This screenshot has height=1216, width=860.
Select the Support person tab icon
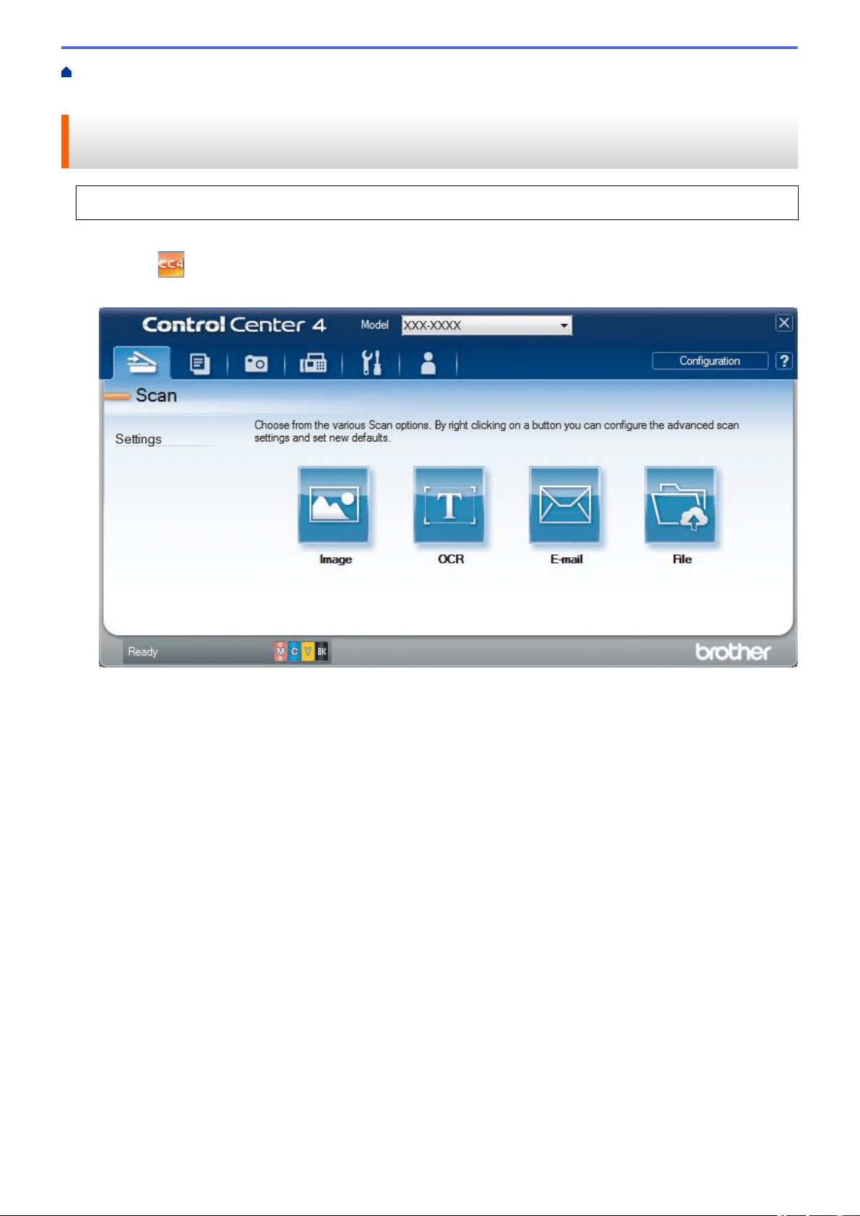[428, 363]
